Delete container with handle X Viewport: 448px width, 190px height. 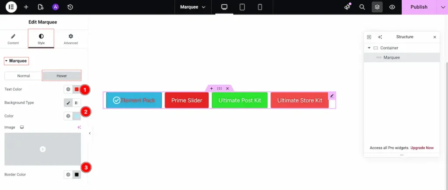(x=227, y=88)
